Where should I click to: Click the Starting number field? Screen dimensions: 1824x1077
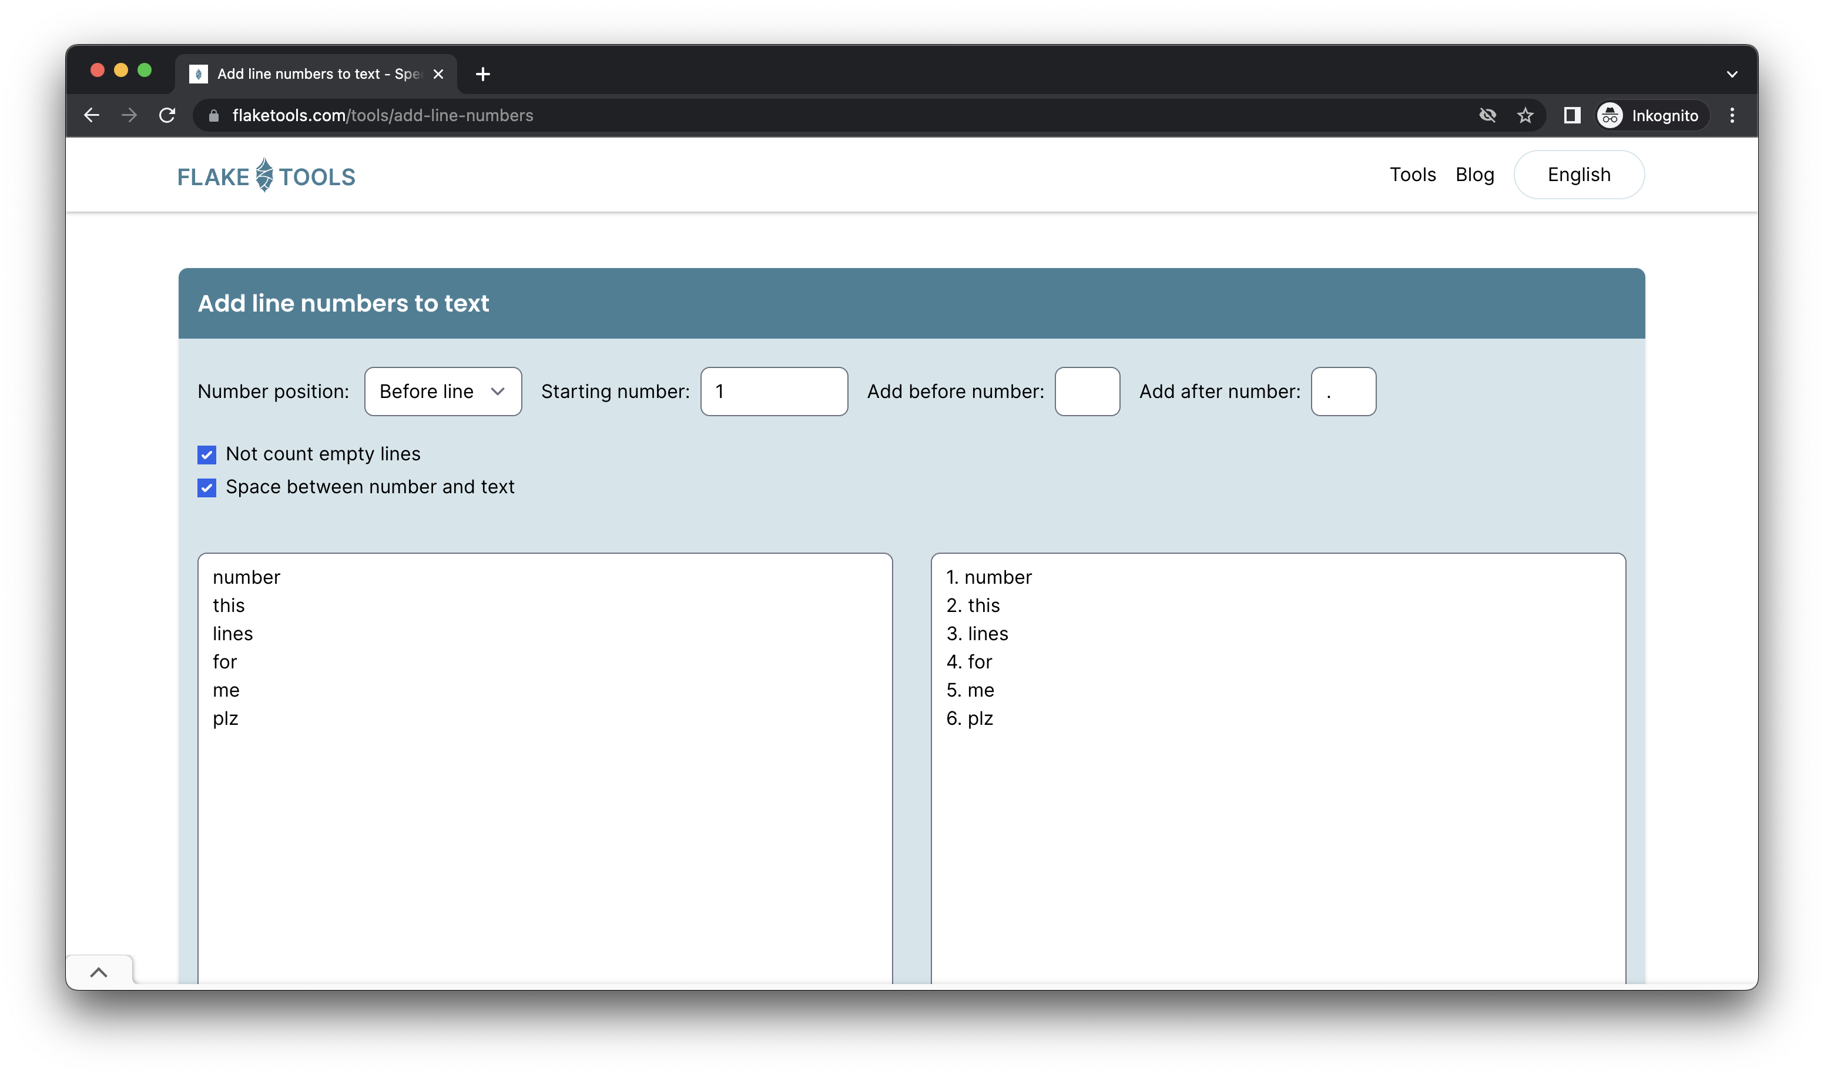pos(774,392)
